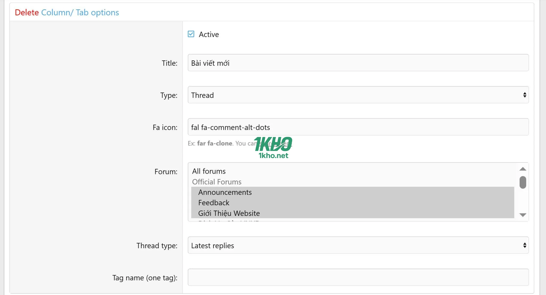Click the Column/ Tab options heading link
546x295 pixels.
(80, 13)
